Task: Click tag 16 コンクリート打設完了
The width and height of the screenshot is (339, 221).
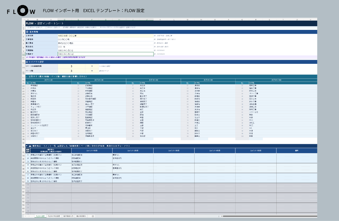Action: [39, 126]
